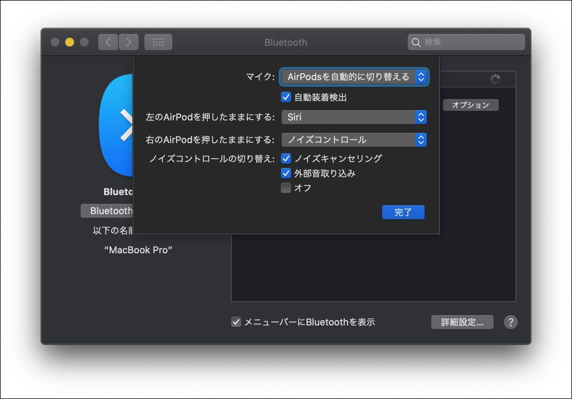Image resolution: width=572 pixels, height=399 pixels.
Task: Click the spinning progress indicator
Action: (495, 79)
